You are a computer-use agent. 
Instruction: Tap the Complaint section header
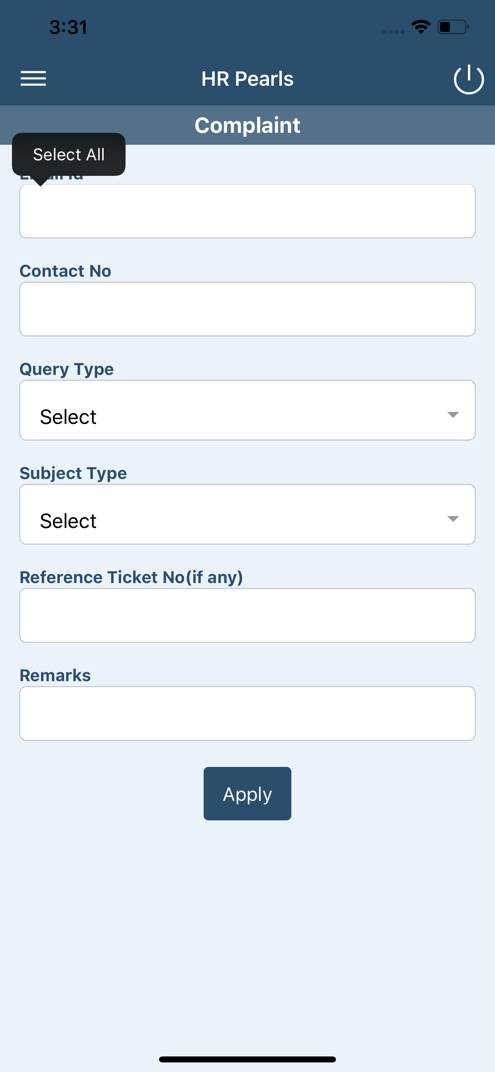247,125
